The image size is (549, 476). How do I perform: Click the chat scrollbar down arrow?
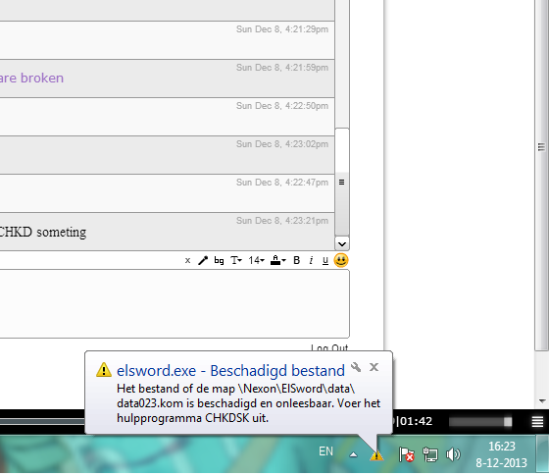(x=342, y=244)
